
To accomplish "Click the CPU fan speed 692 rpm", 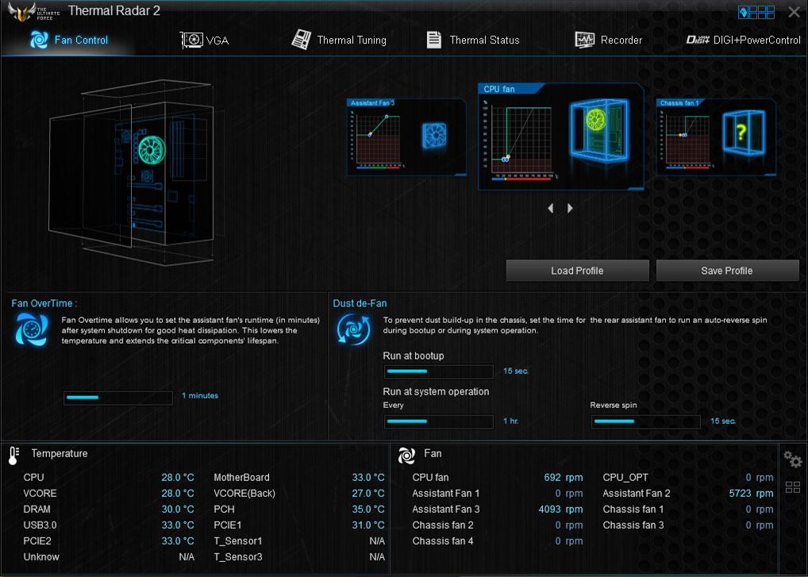I will (x=564, y=478).
